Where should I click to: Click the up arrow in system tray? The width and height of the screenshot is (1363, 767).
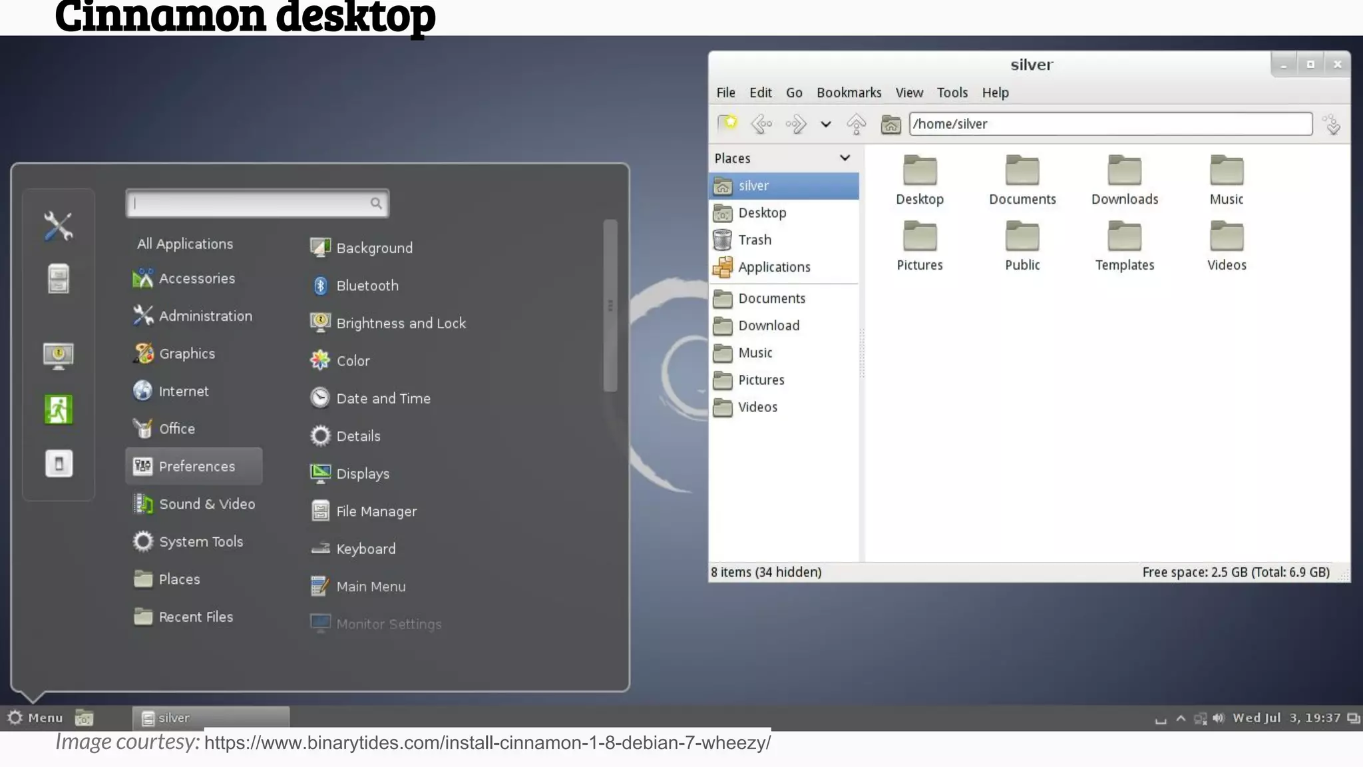coord(1181,718)
